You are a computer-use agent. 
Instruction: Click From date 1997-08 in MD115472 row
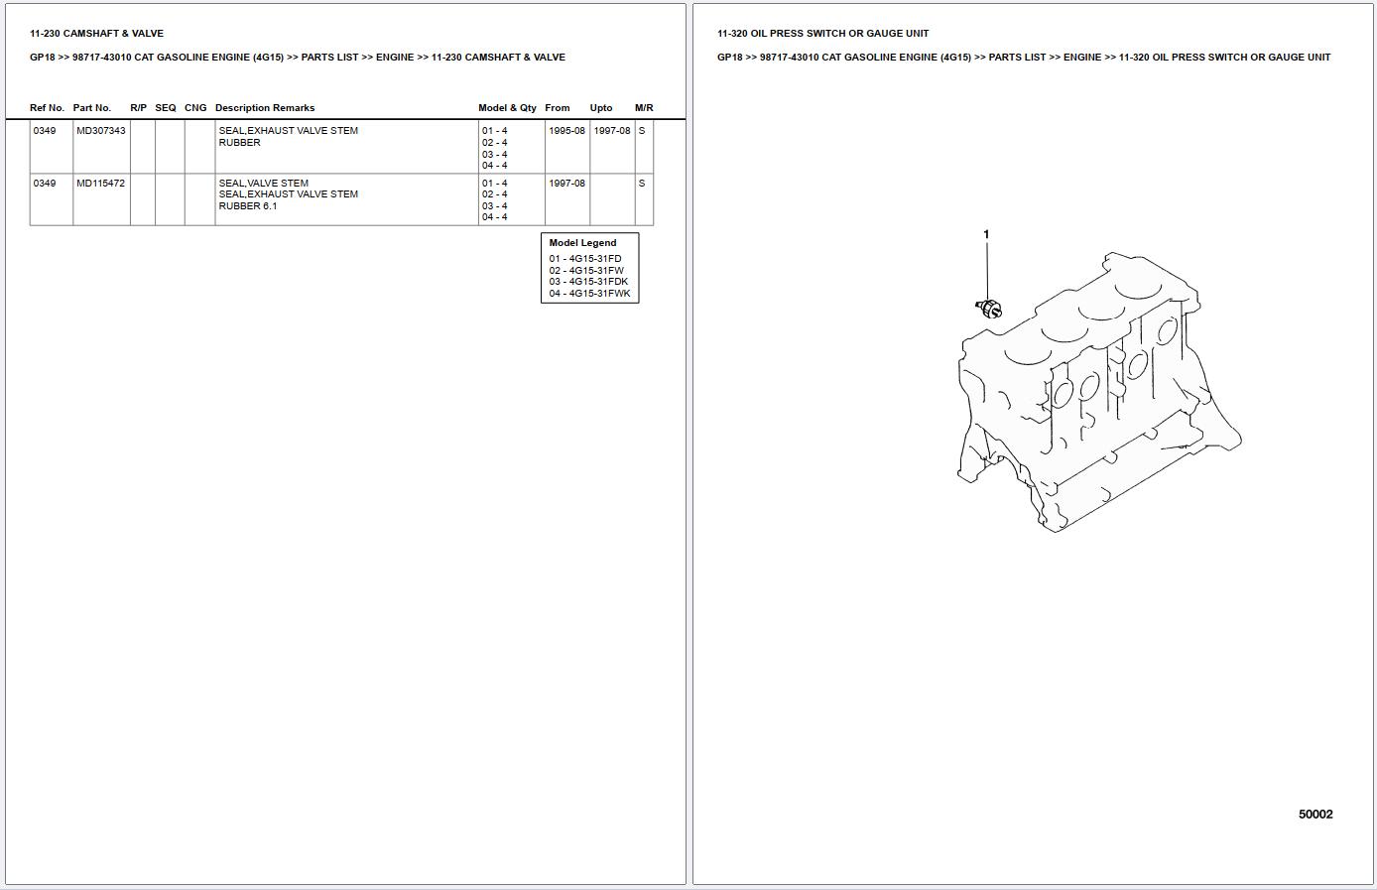pyautogui.click(x=566, y=184)
